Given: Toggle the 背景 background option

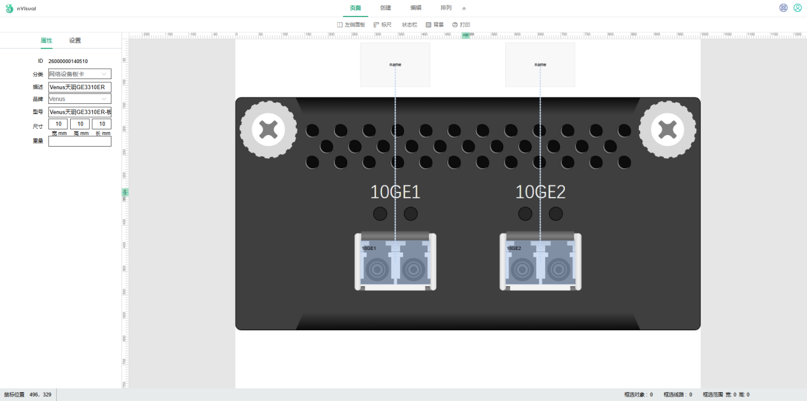Looking at the screenshot, I should (435, 25).
